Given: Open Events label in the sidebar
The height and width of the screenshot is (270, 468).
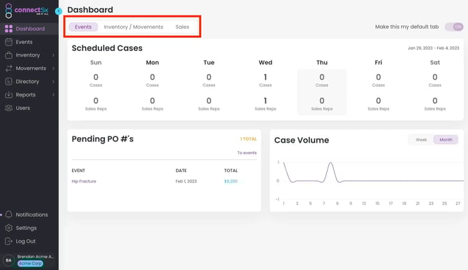Looking at the screenshot, I should (x=24, y=42).
